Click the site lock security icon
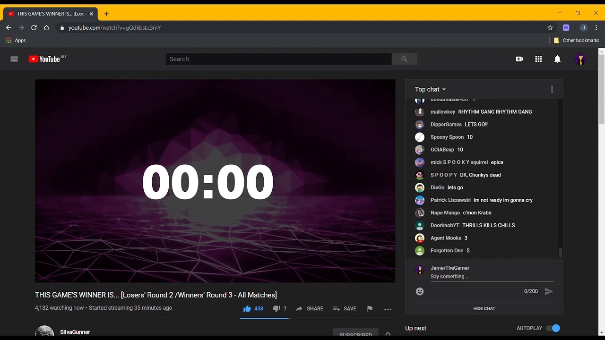 pyautogui.click(x=62, y=28)
